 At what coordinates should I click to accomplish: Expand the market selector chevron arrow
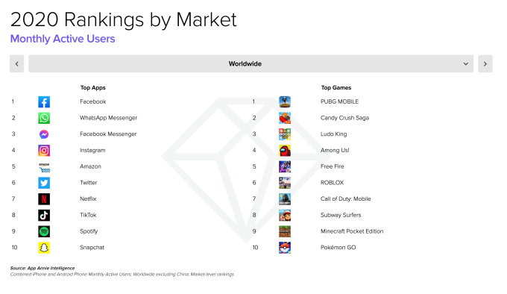[x=465, y=63]
